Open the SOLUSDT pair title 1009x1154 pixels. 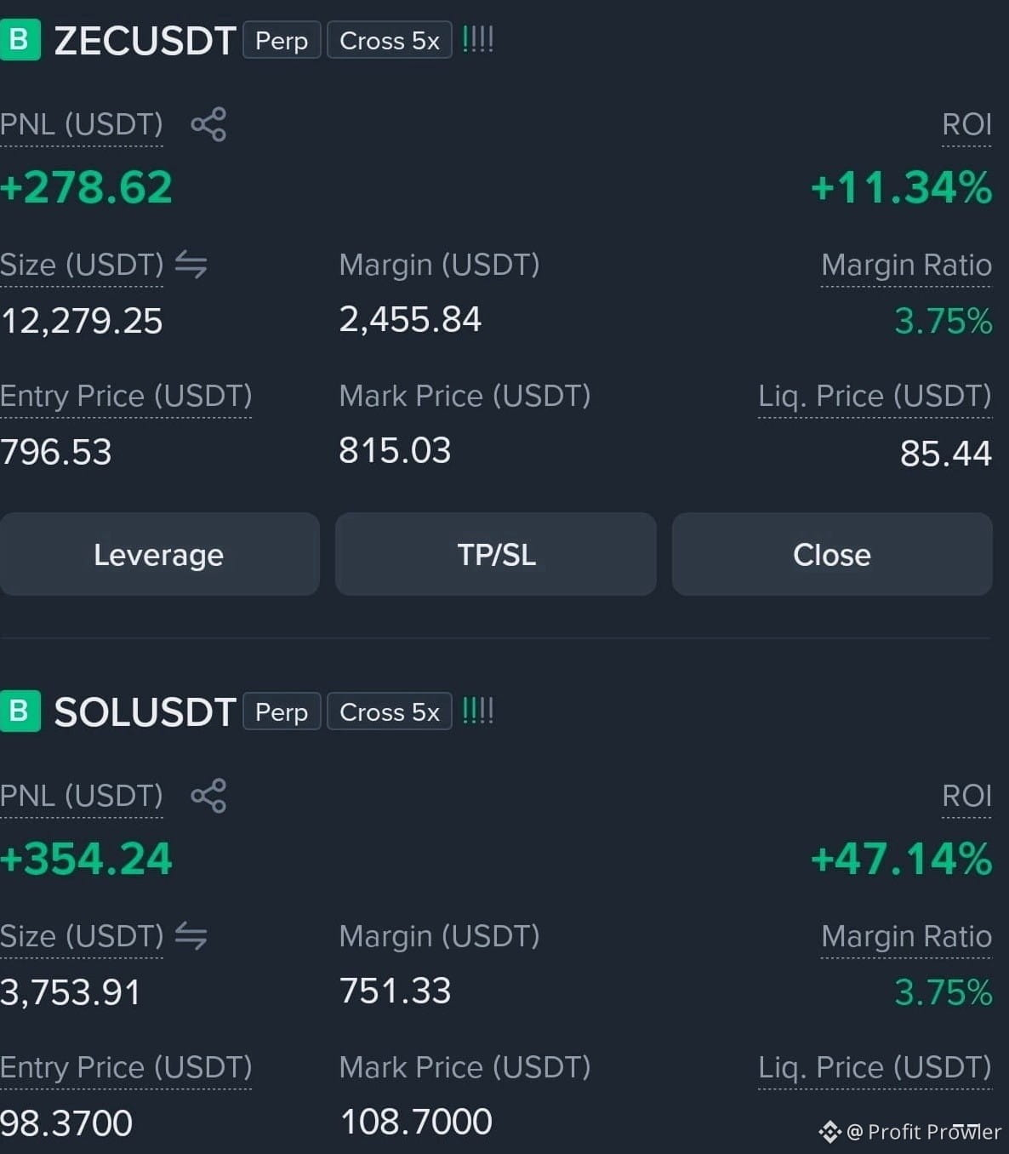145,712
